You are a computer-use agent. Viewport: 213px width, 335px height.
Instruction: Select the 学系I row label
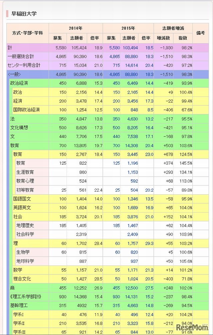point(19,314)
